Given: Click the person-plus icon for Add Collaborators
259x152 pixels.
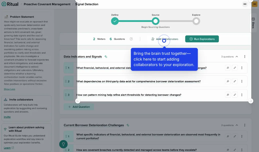Looking at the screenshot, I should point(152,39).
